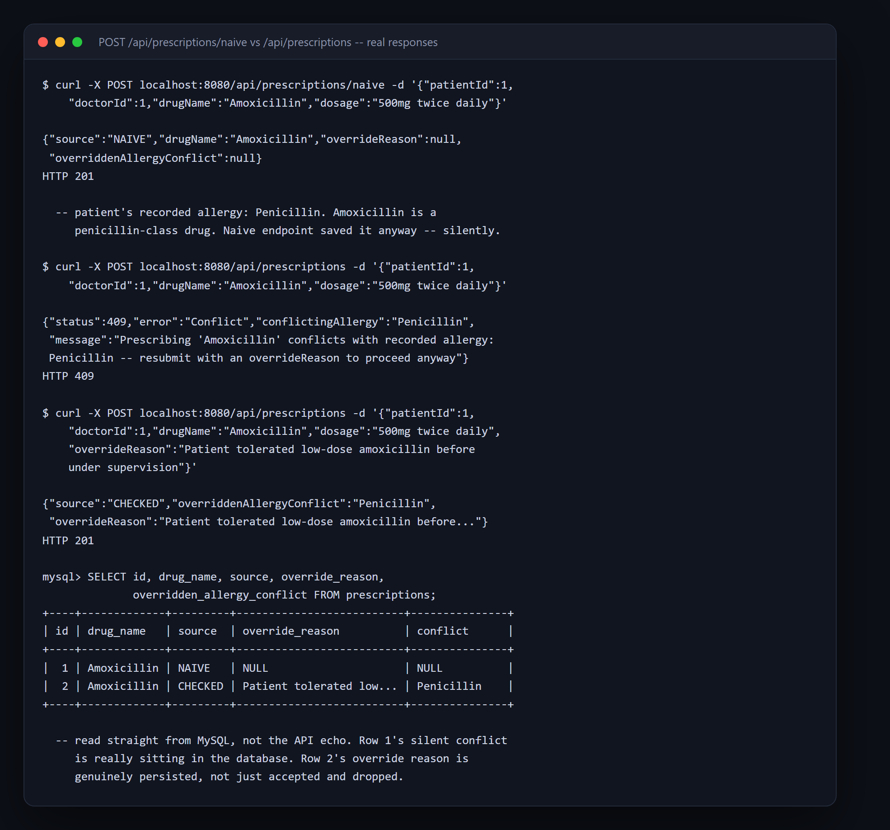Screen dimensions: 890x830
Task: Click the Penicillin cell in table row 2
Action: [x=449, y=686]
